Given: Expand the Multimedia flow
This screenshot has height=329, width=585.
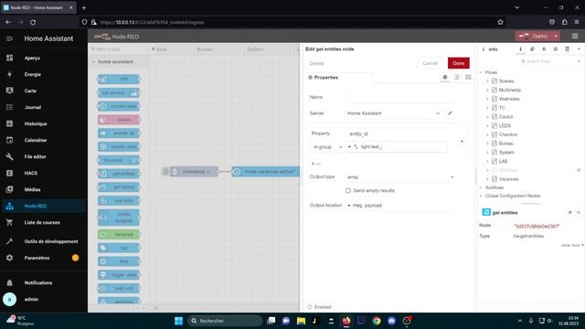Looking at the screenshot, I should pos(487,90).
